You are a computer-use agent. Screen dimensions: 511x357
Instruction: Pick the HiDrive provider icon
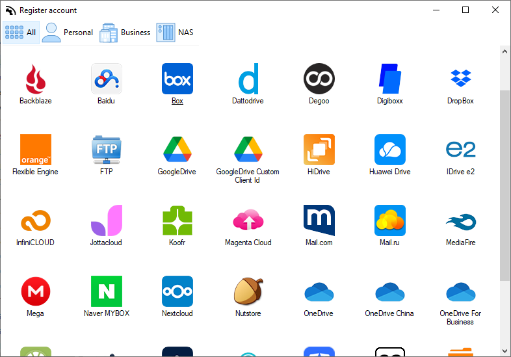[319, 150]
